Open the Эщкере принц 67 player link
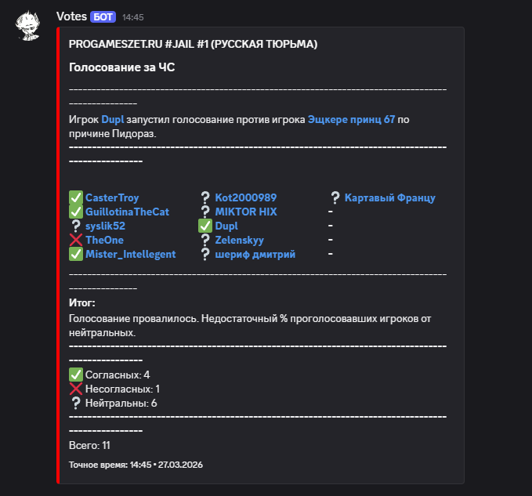 (x=351, y=119)
